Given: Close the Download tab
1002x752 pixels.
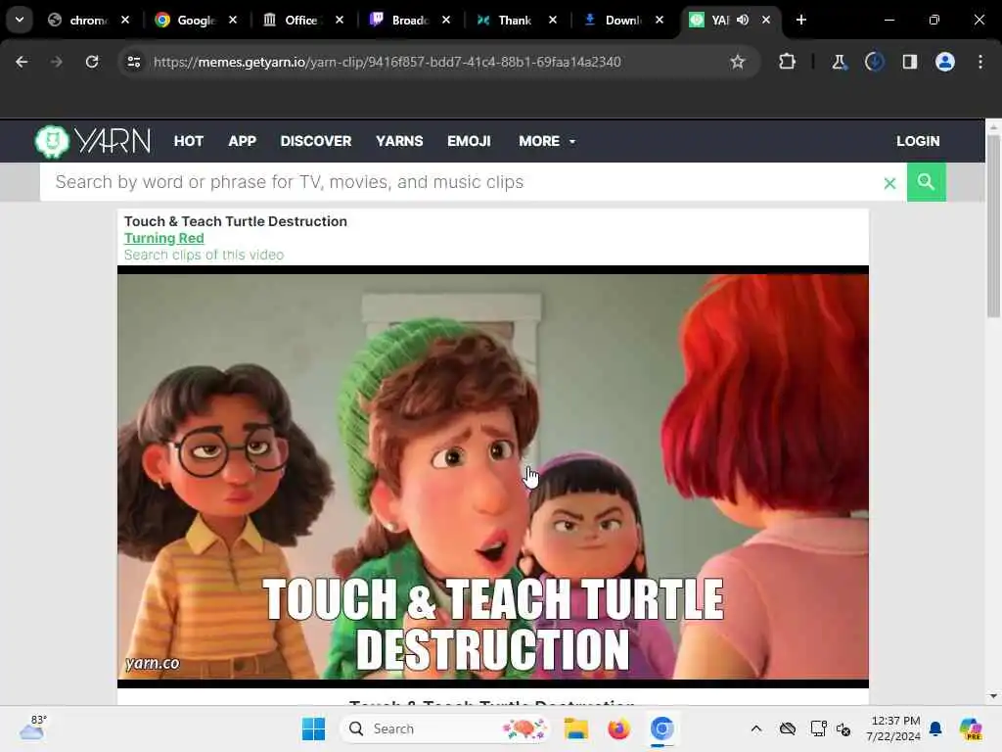Looking at the screenshot, I should (x=660, y=21).
